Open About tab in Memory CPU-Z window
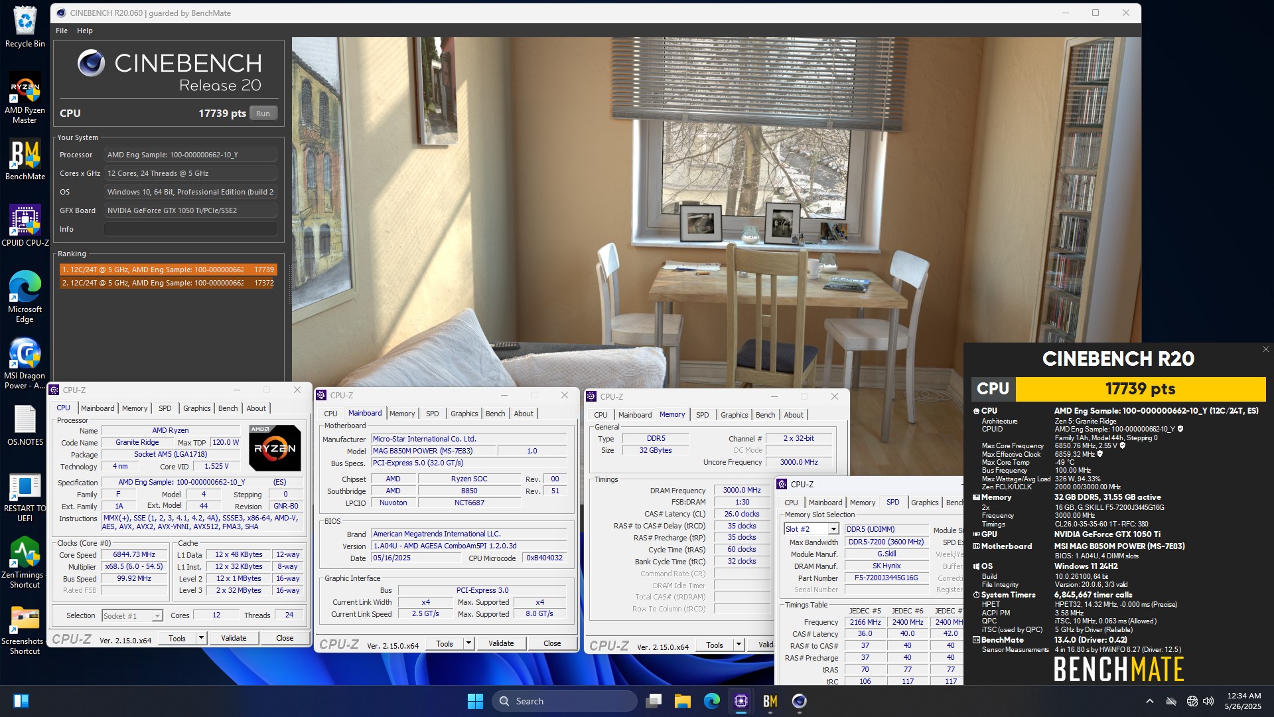Image resolution: width=1274 pixels, height=717 pixels. point(793,415)
